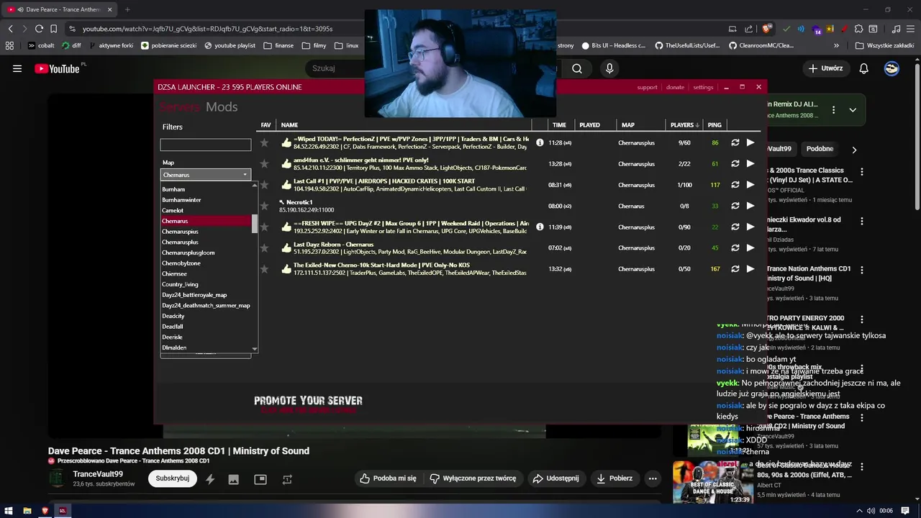Open Windows Start menu
This screenshot has height=518, width=921.
coord(9,511)
